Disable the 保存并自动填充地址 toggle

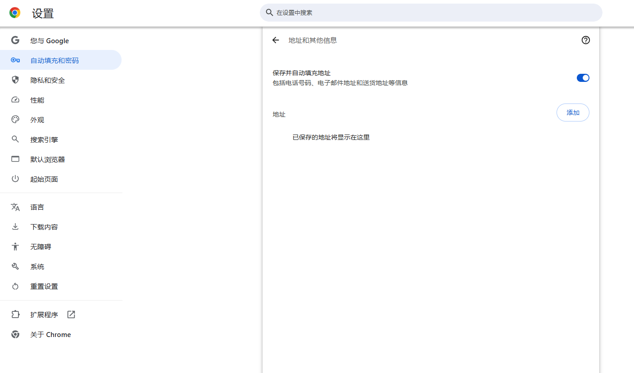[583, 78]
